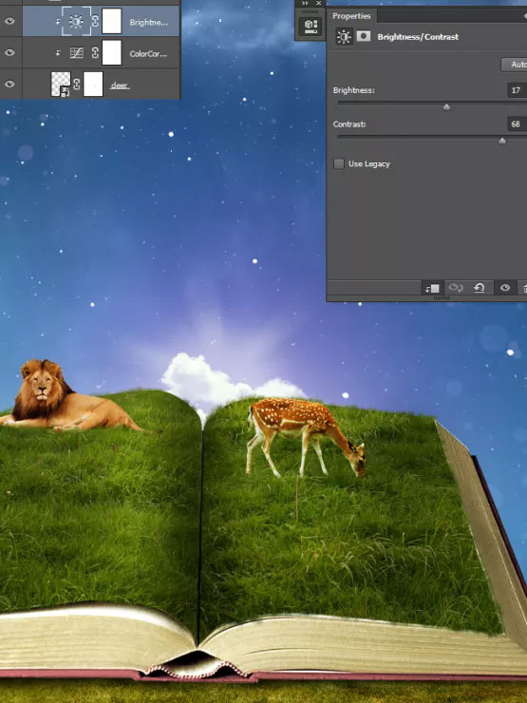Click the Brightness slider handle
Image resolution: width=527 pixels, height=703 pixels.
coord(446,106)
